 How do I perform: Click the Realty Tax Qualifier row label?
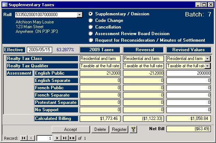[x=42, y=66]
